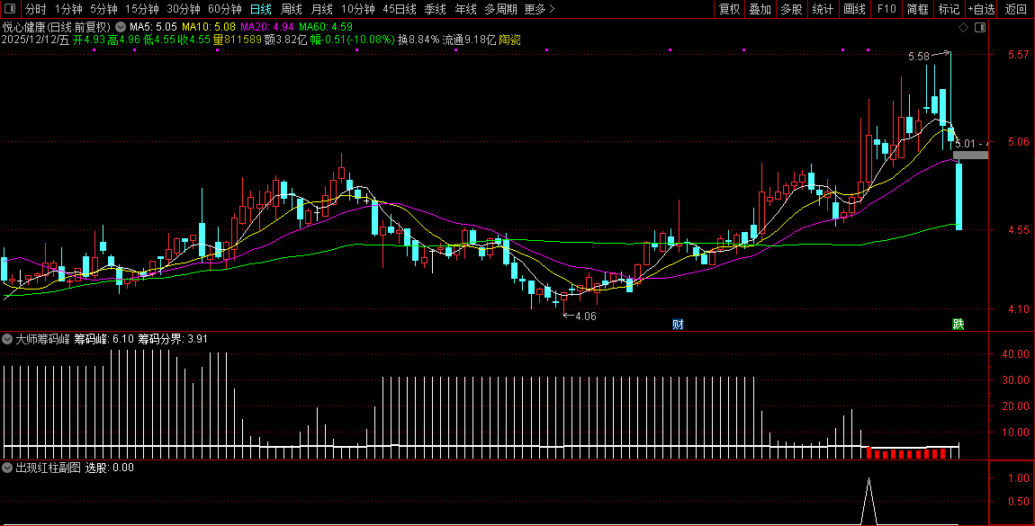Click the green 跌 marker icon

(958, 324)
